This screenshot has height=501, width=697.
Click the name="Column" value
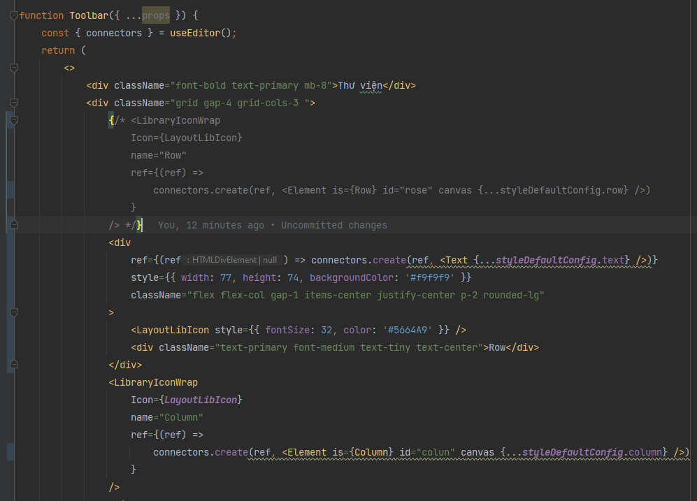tap(181, 417)
